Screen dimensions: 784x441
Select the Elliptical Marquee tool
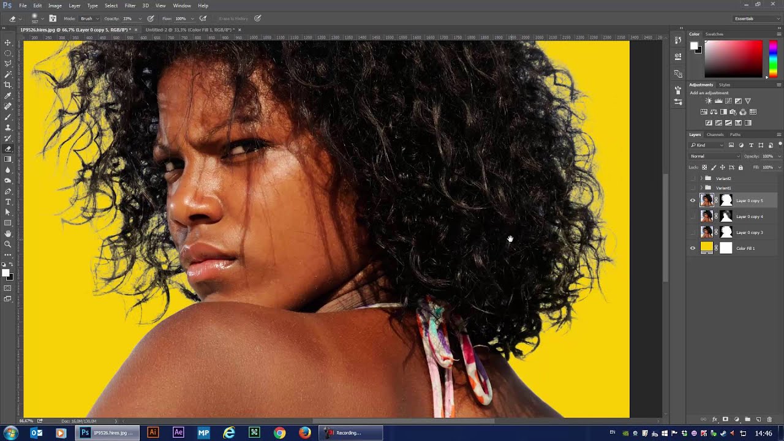pyautogui.click(x=8, y=53)
